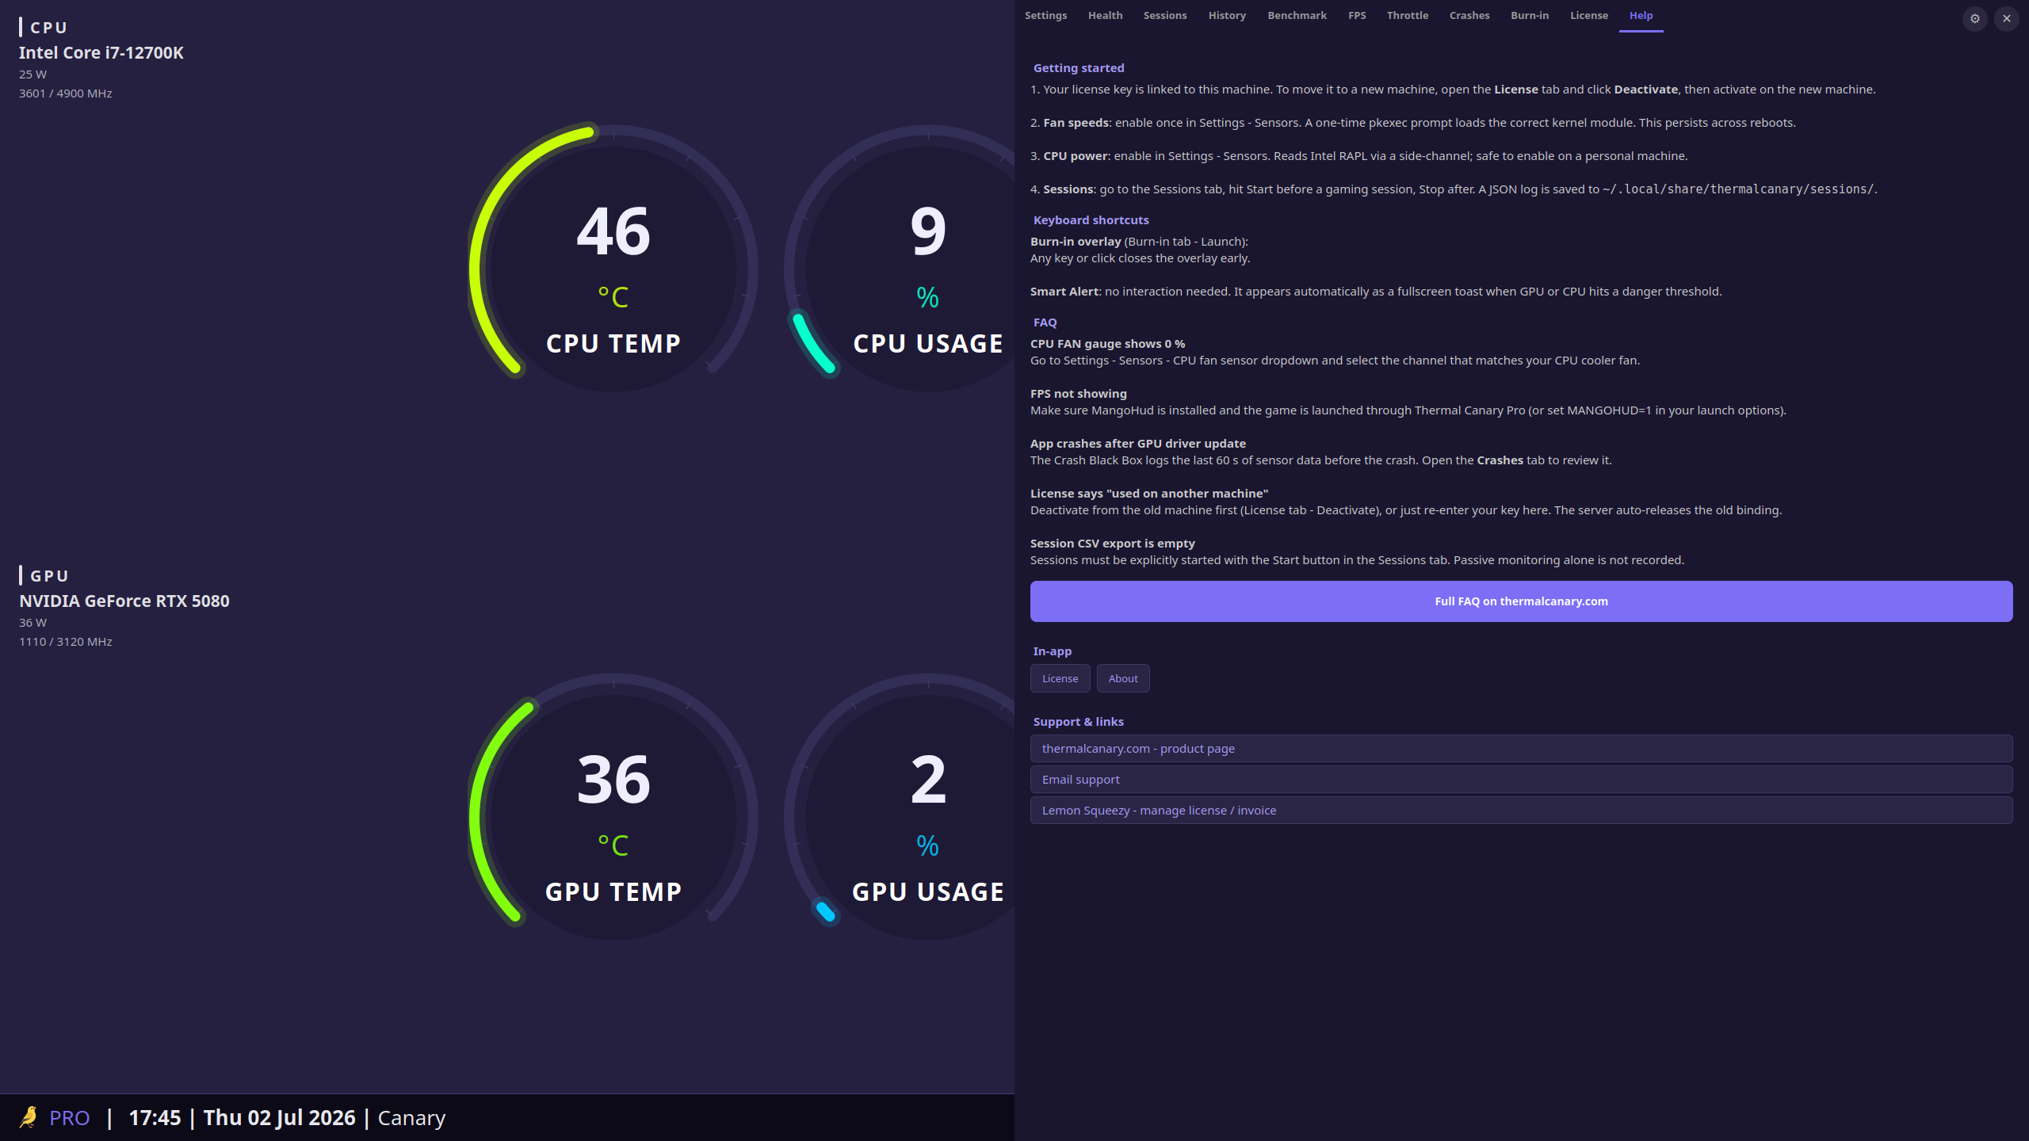
Task: Open the FPS tab
Action: tap(1357, 15)
